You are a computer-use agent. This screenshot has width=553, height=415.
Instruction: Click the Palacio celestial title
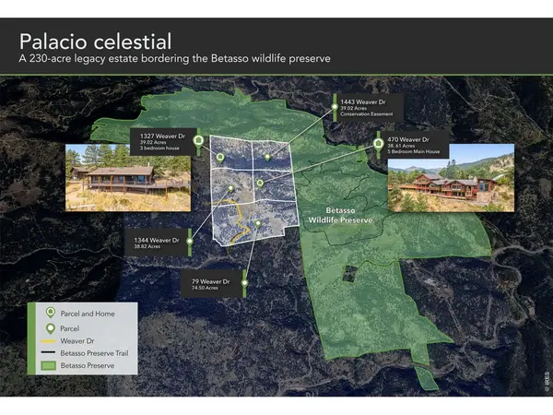[95, 41]
